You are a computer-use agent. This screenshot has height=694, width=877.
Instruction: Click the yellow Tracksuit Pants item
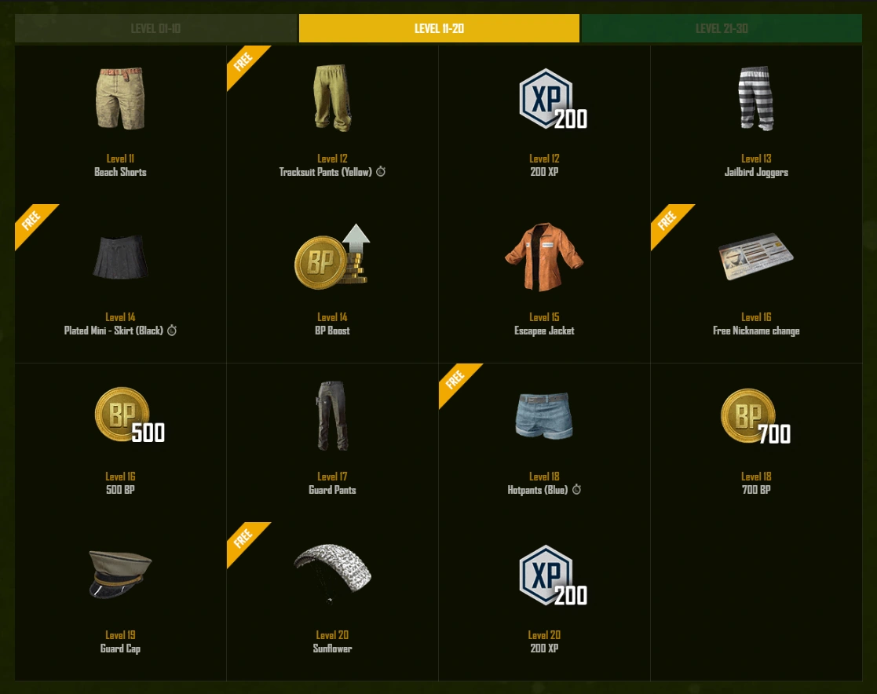332,98
